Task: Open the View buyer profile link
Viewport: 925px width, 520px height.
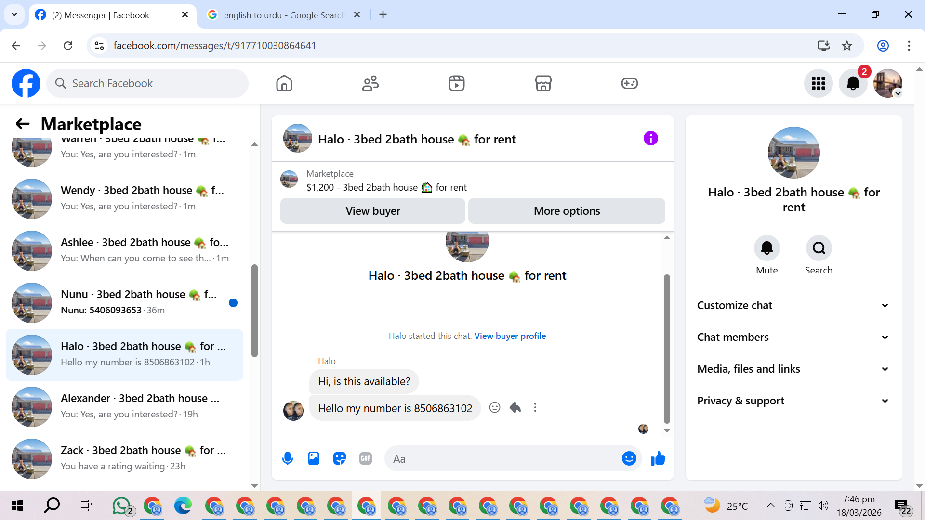Action: [x=510, y=336]
